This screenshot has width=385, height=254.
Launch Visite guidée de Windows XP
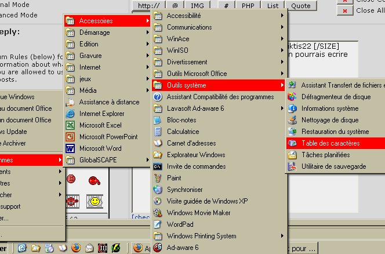click(218, 201)
